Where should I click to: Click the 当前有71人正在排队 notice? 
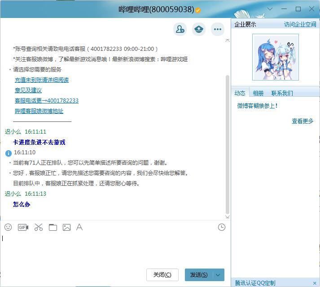(x=90, y=163)
